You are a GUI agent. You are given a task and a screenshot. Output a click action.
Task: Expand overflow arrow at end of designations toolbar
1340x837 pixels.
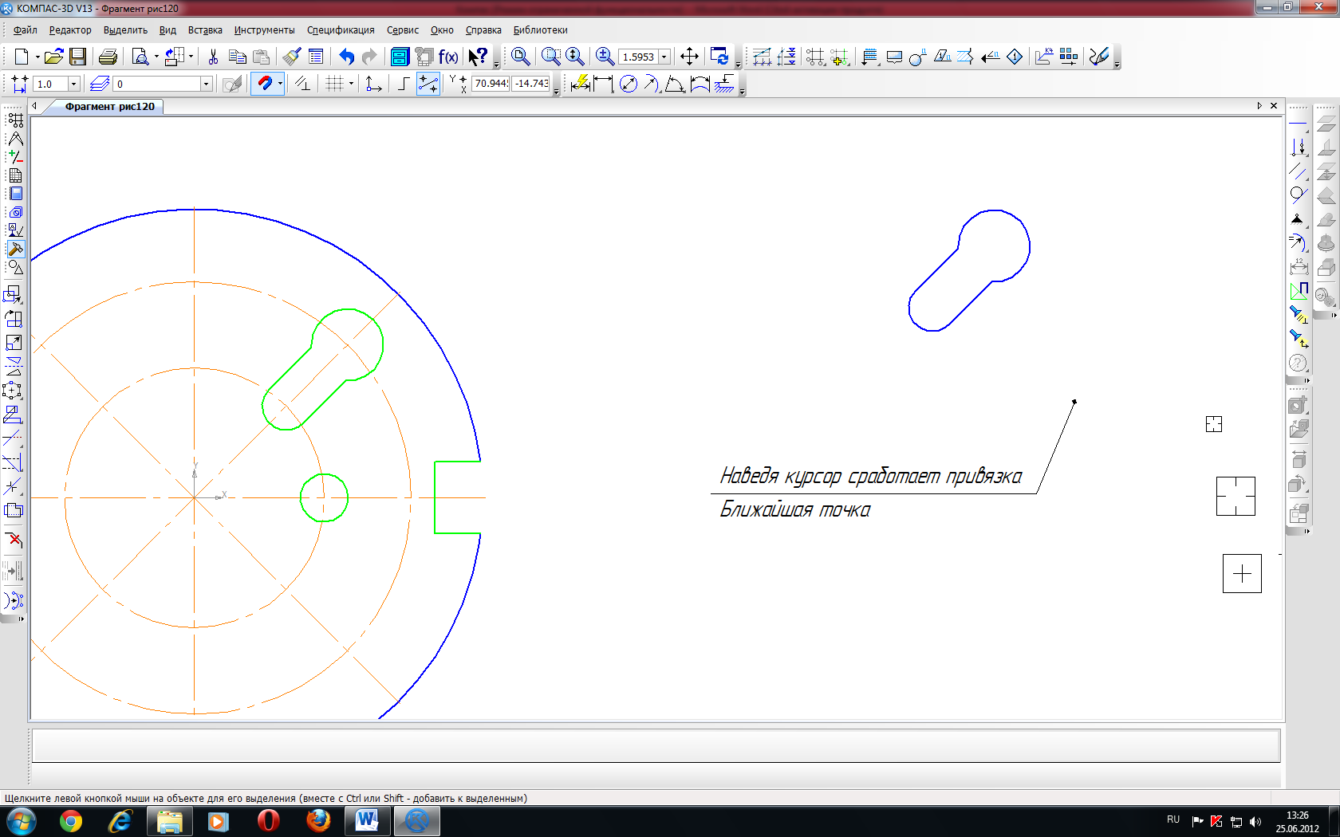click(x=1116, y=64)
